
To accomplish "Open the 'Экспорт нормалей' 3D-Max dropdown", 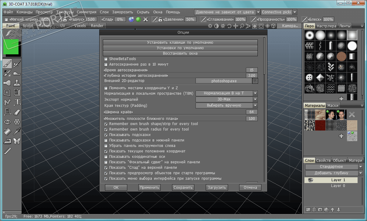I will coord(226,99).
